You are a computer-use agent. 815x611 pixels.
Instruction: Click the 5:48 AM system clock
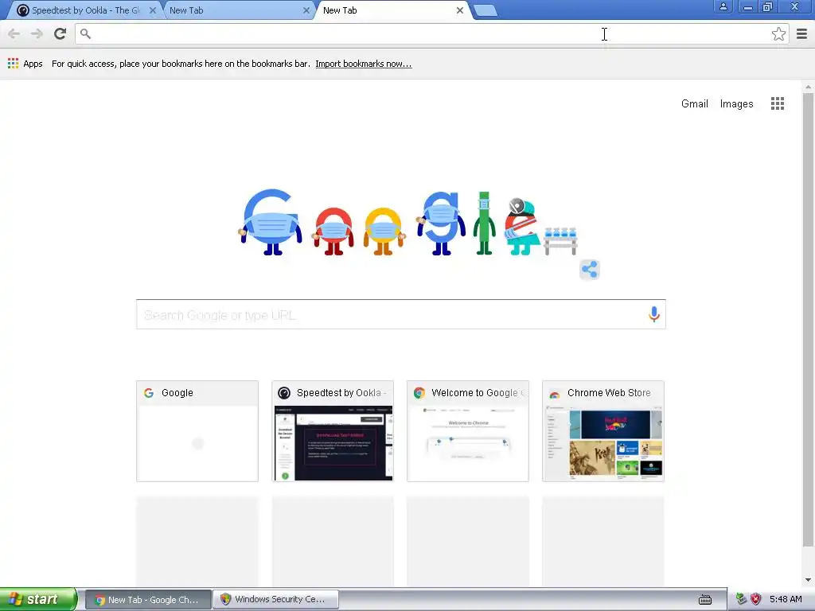(786, 599)
